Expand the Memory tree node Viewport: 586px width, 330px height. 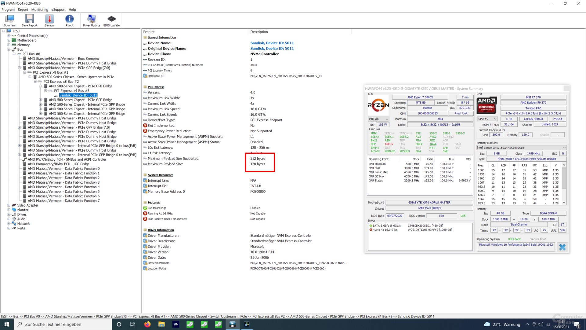click(9, 45)
